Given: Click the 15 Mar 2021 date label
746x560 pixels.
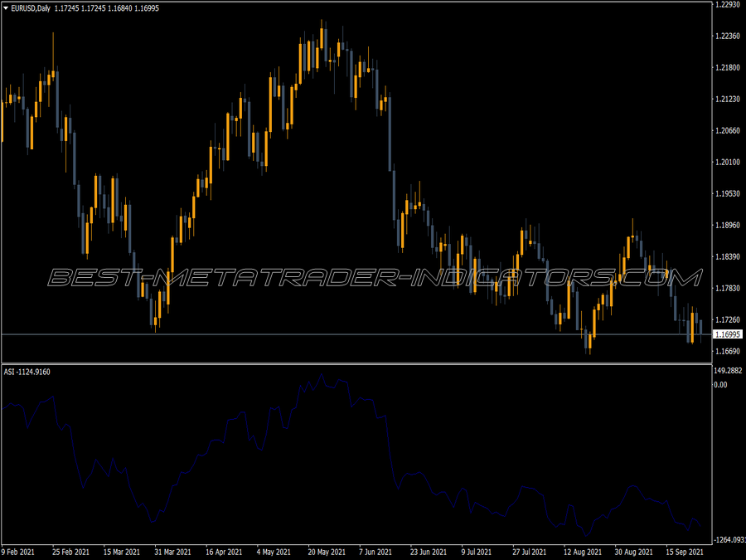Looking at the screenshot, I should [x=122, y=553].
